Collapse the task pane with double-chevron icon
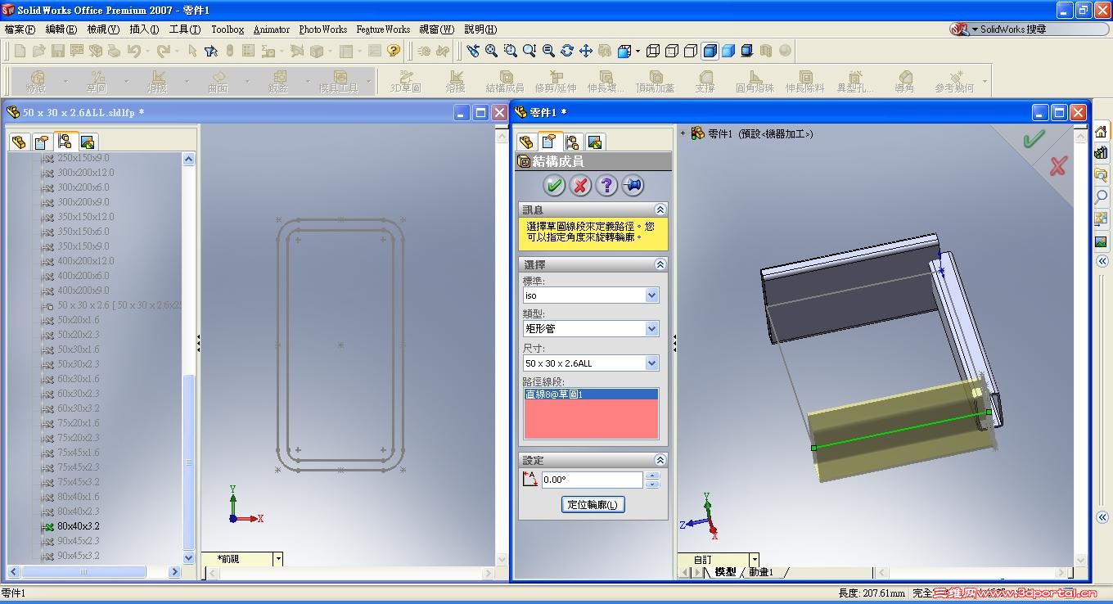Viewport: 1113px width, 604px height. point(1102,261)
